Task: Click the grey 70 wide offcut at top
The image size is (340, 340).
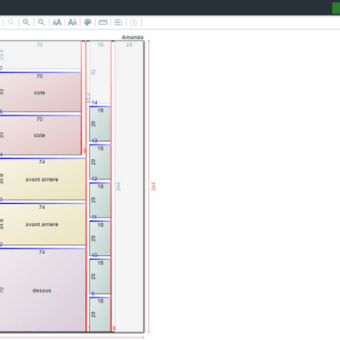Action: 40,55
